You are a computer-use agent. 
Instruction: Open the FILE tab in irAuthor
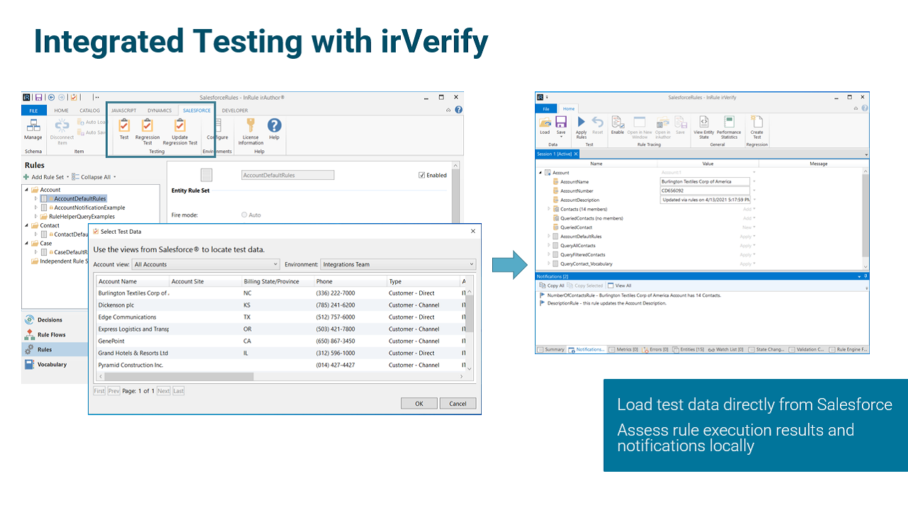point(33,110)
